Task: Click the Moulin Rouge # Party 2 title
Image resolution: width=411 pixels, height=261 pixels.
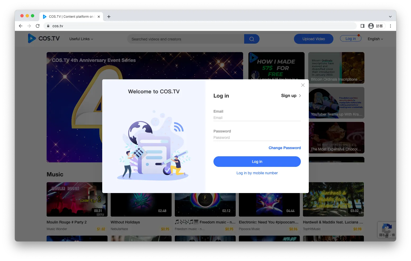Action: (66, 222)
